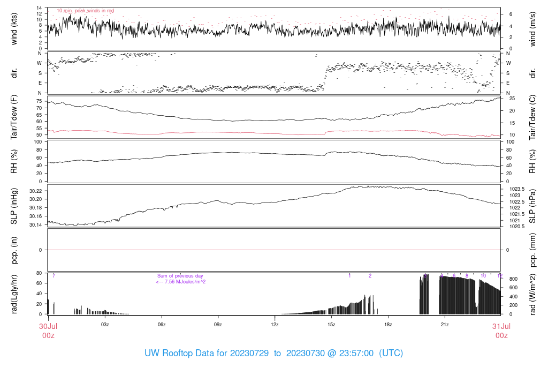Select the '75' tick on Tair/Tdew (F) axis
The width and height of the screenshot is (548, 375).
(x=39, y=101)
